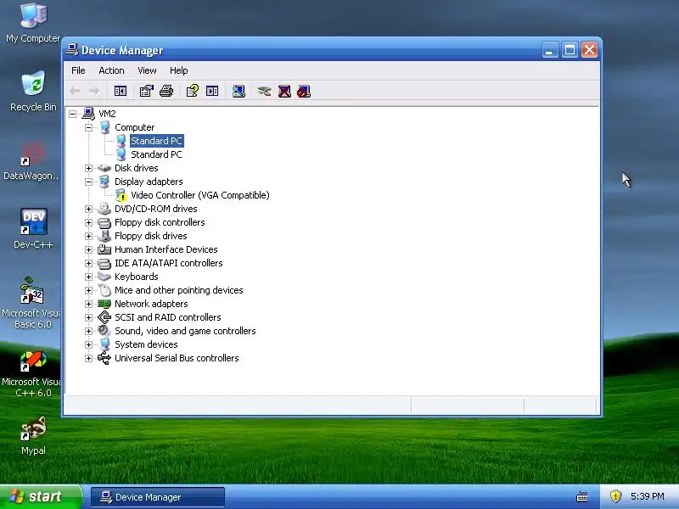Screen dimensions: 679x509
Task: Click the Keyboards category icon
Action: [x=104, y=277]
